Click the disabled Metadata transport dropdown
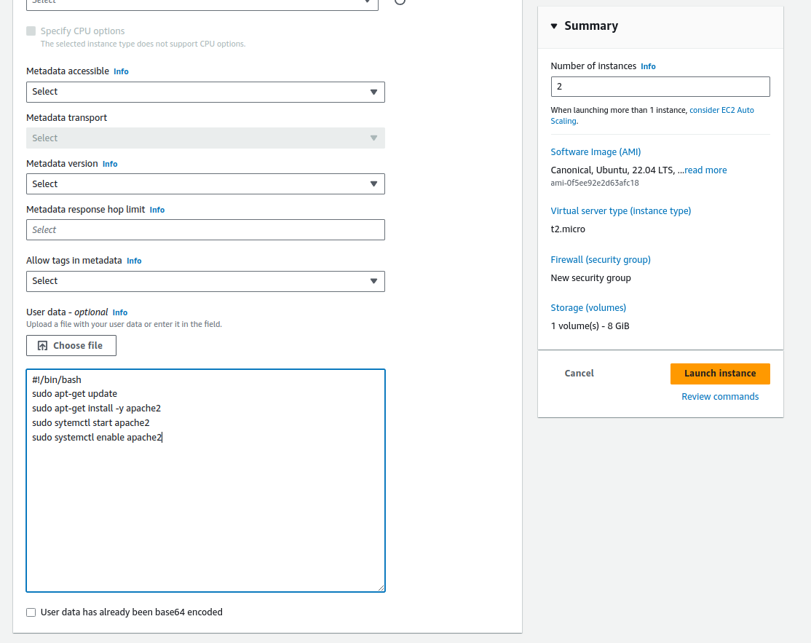The height and width of the screenshot is (643, 811). [x=205, y=138]
